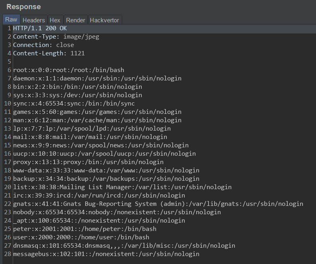This screenshot has width=316, height=264.
Task: Click the user:x:2000 passwd entry
Action: (x=81, y=237)
